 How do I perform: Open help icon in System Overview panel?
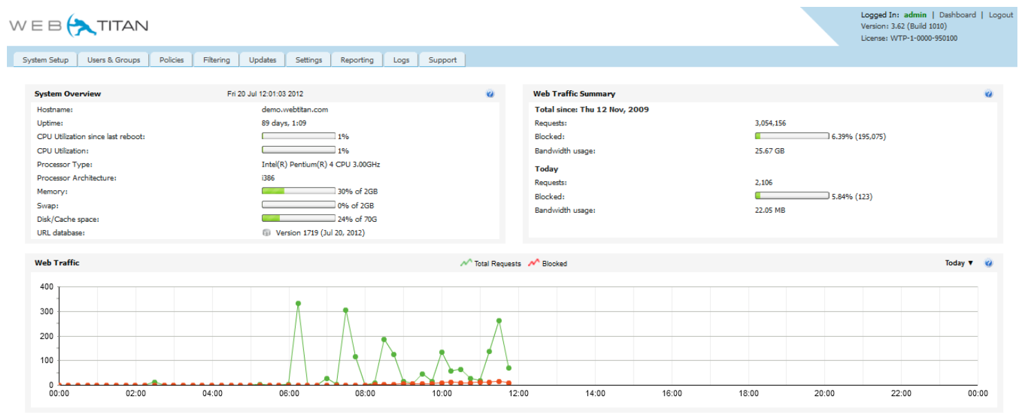[x=490, y=94]
